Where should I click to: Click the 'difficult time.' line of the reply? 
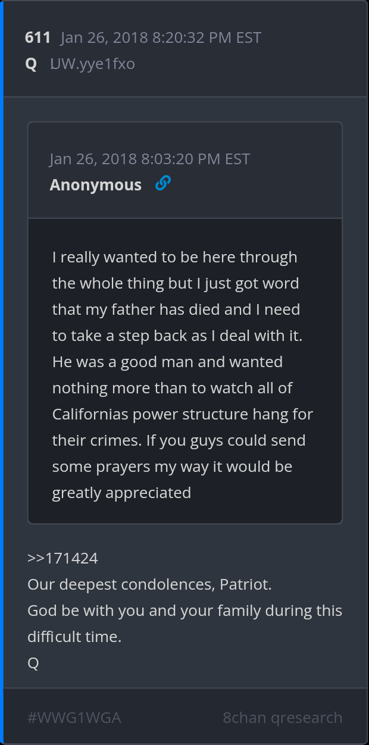74,637
